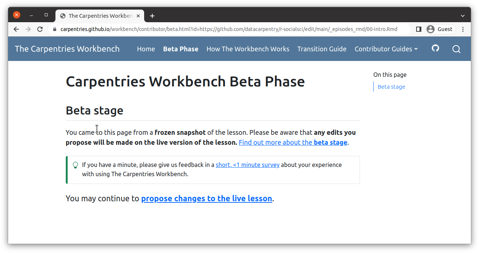The height and width of the screenshot is (253, 479).
Task: Expand the Contributor Guides dropdown
Action: (386, 49)
